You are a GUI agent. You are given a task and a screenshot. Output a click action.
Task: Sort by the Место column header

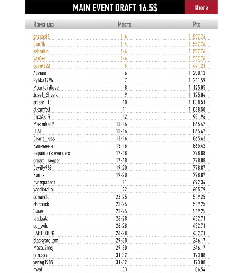(124, 25)
